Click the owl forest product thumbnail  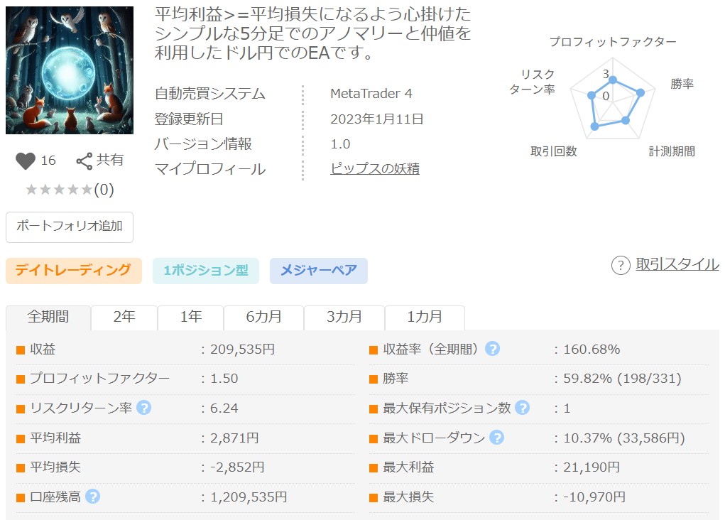(x=70, y=70)
